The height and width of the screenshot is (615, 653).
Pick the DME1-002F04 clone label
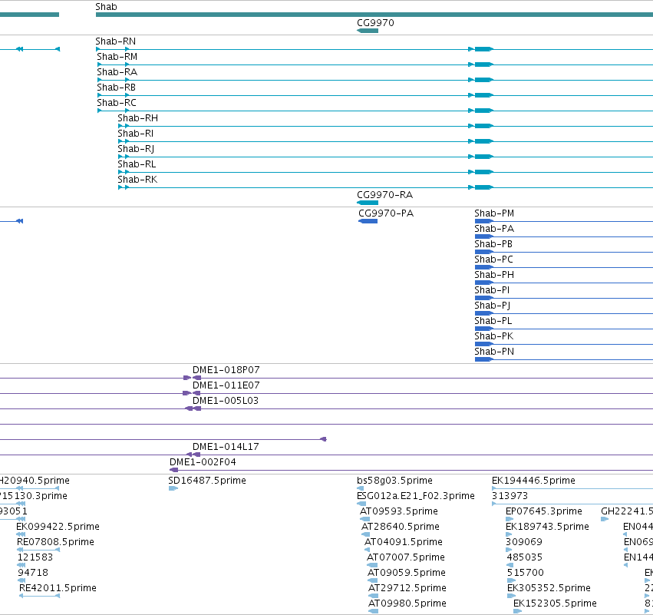click(203, 462)
